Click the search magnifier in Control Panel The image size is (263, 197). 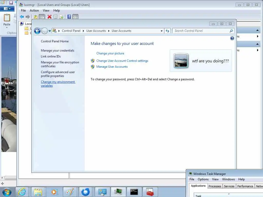point(231,31)
